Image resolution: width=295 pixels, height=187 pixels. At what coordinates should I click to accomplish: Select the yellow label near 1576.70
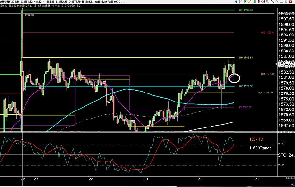click(265, 93)
